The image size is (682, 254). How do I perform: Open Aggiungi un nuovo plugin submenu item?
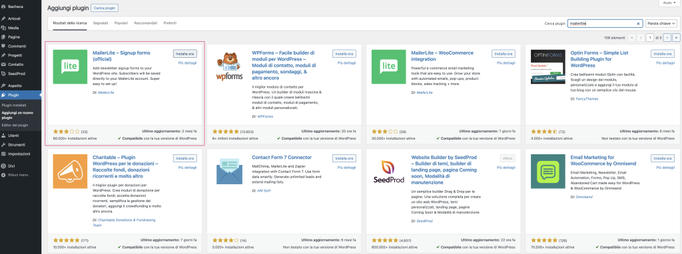click(17, 115)
